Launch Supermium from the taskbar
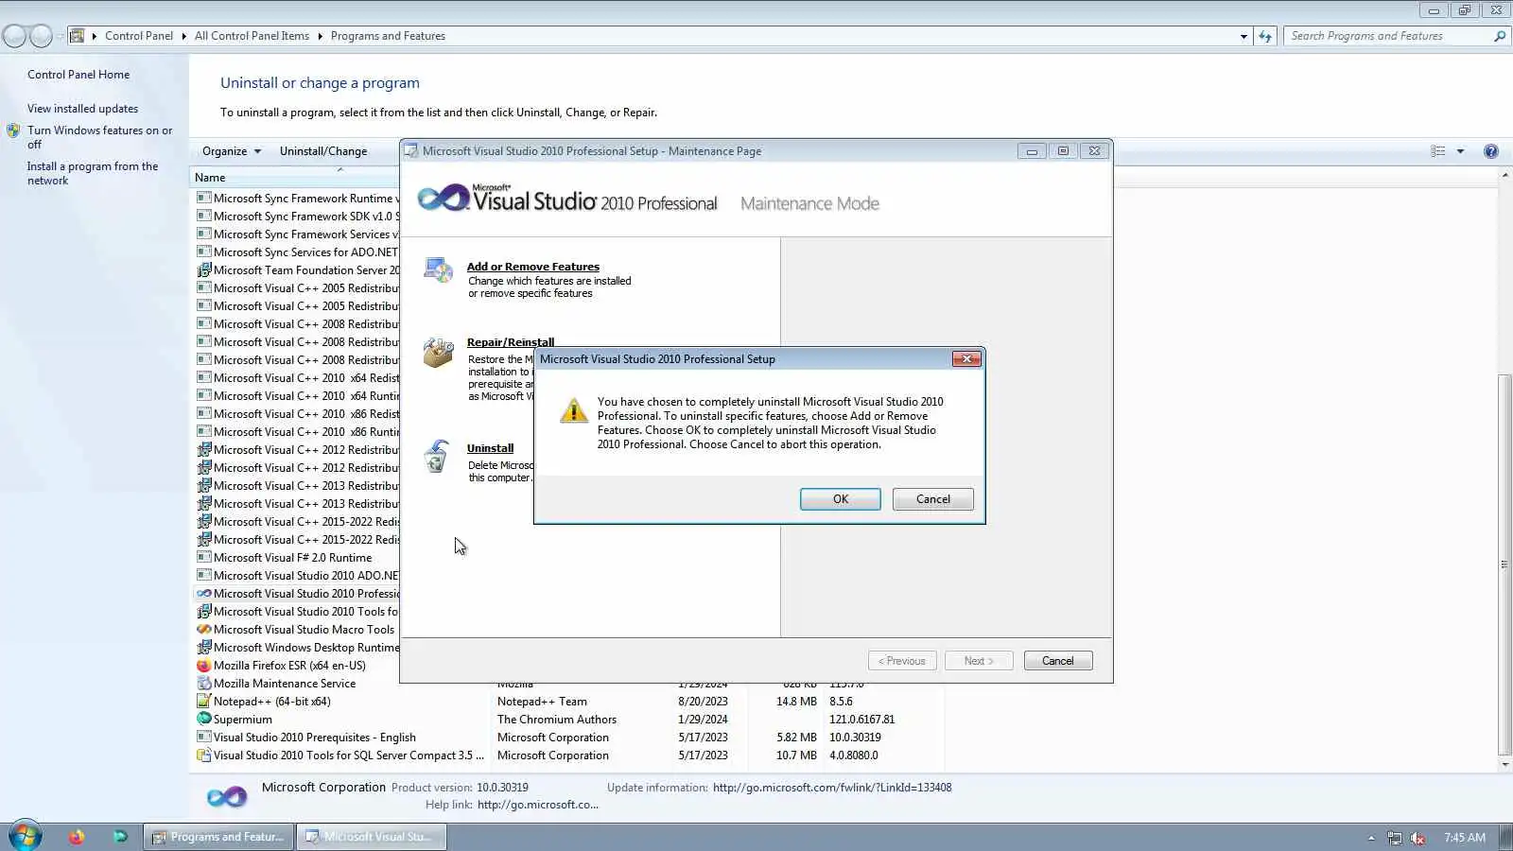 coord(120,837)
